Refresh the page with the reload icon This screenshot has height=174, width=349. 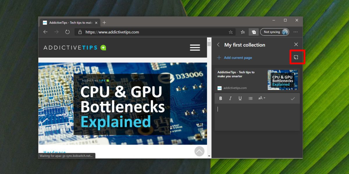67,32
